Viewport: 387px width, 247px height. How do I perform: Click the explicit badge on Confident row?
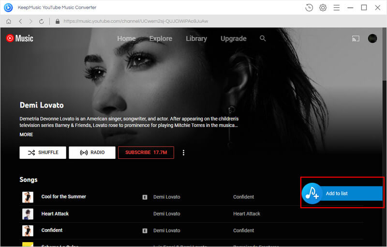(145, 231)
